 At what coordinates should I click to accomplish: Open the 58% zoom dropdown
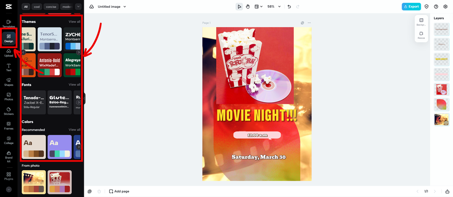tap(274, 6)
